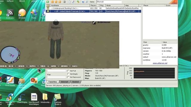Open the radio shortcut with RSS-style icon
This screenshot has height=107, width=191.
pos(10,14)
